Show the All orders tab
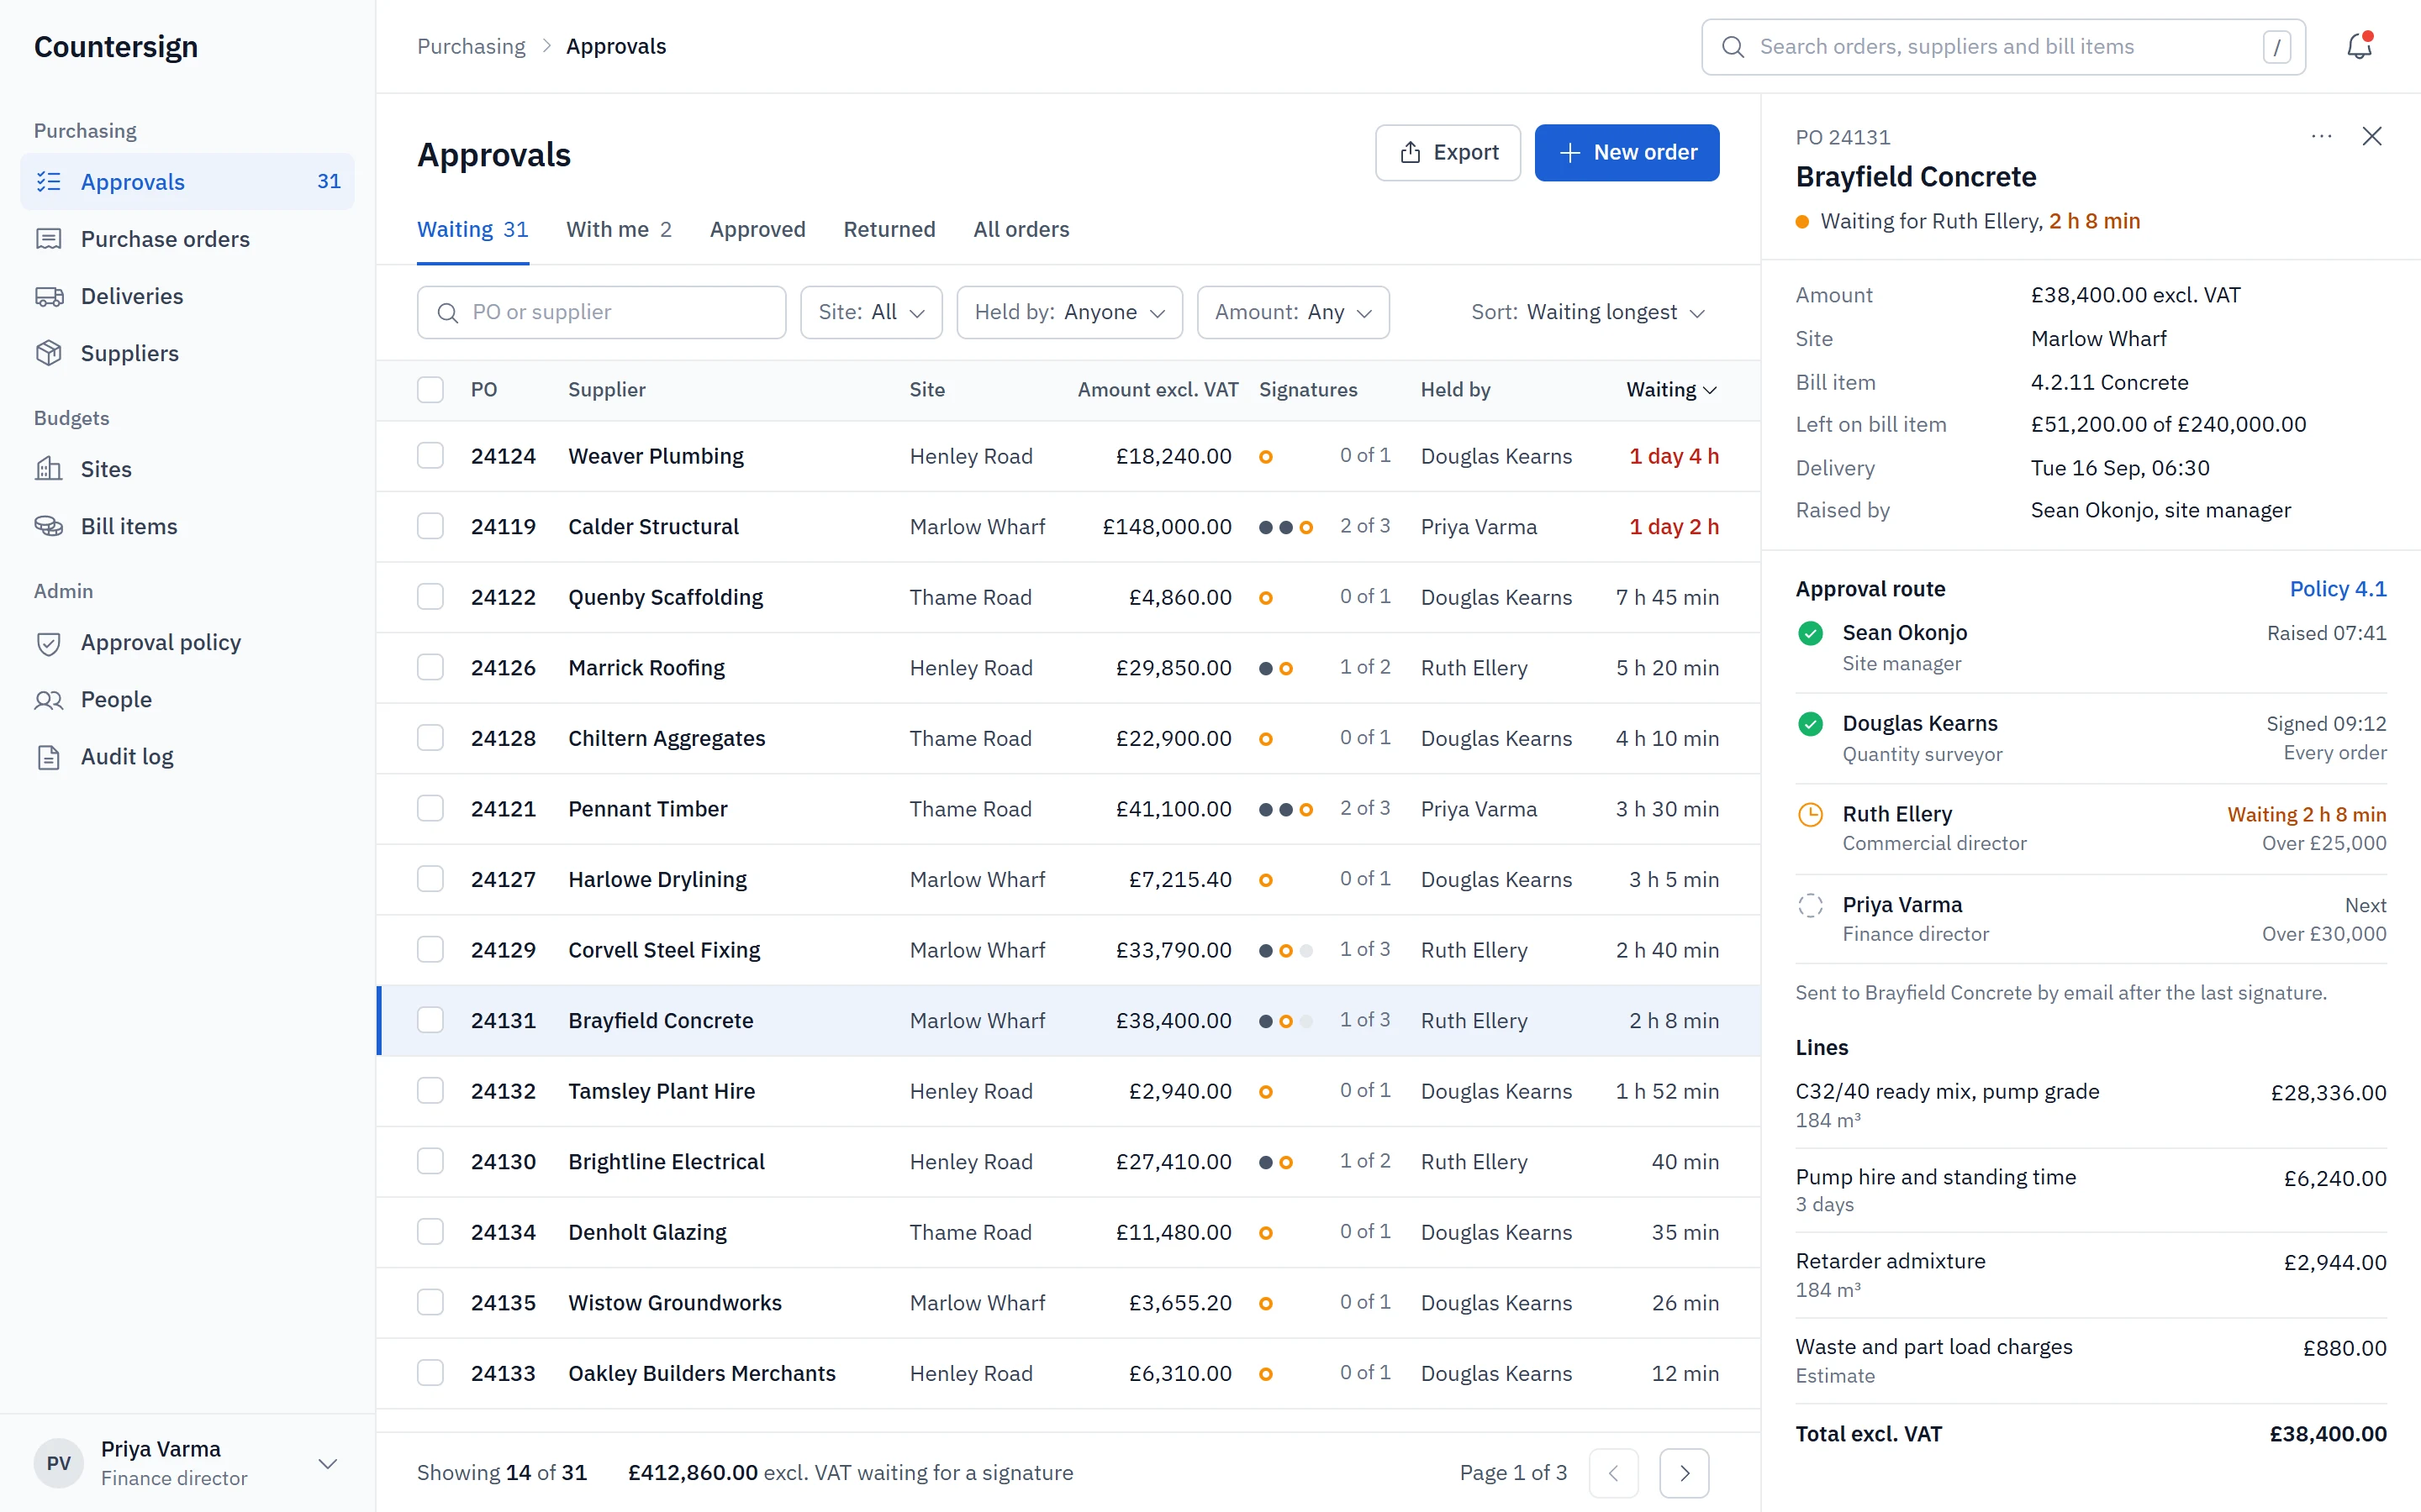 coord(1021,230)
